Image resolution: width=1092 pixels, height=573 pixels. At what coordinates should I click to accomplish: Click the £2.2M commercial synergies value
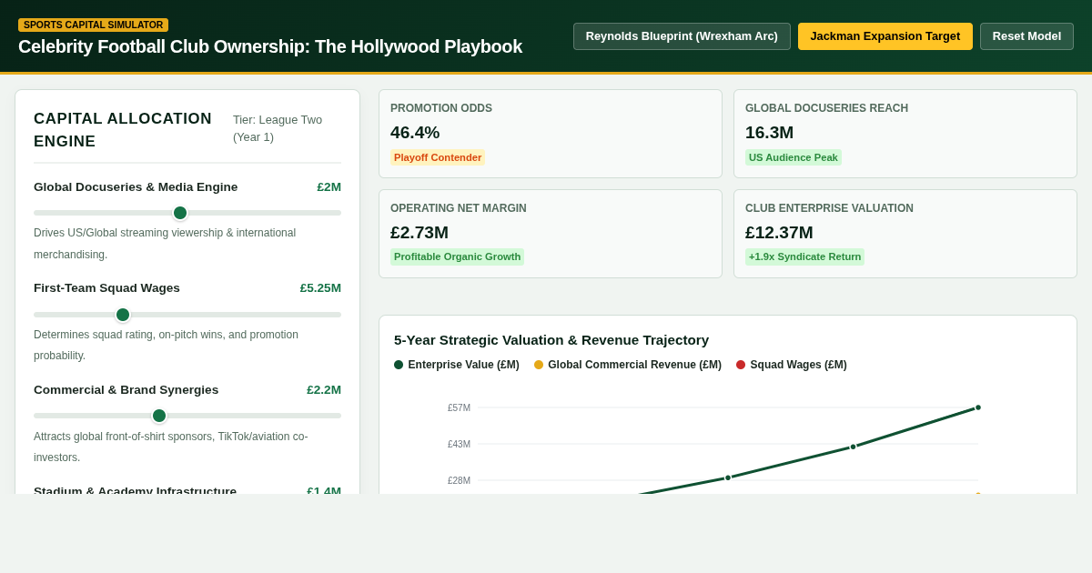point(324,390)
